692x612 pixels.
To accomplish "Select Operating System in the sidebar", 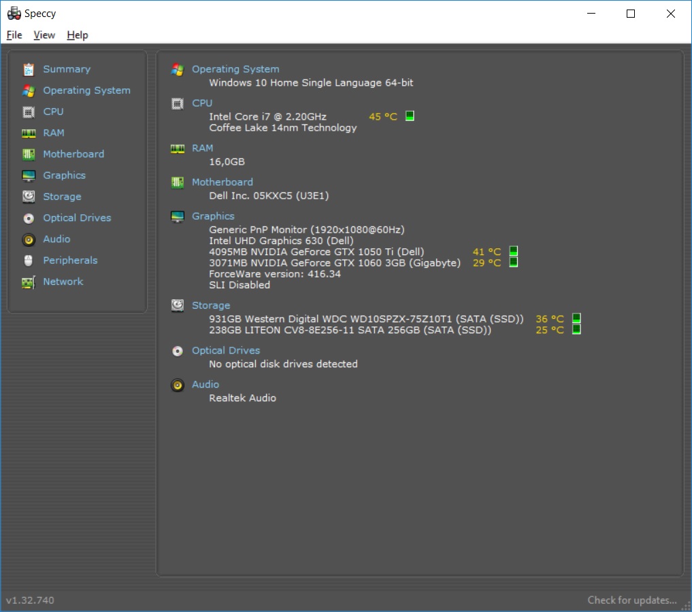I will 86,90.
